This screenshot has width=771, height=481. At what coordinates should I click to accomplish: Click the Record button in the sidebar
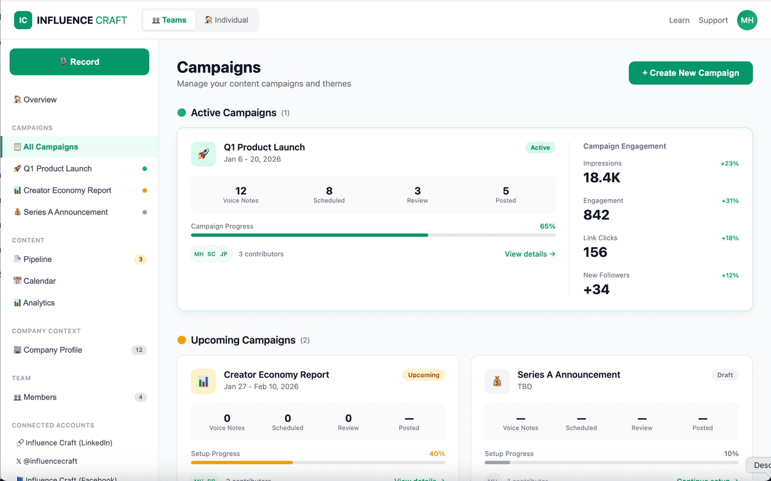(79, 61)
